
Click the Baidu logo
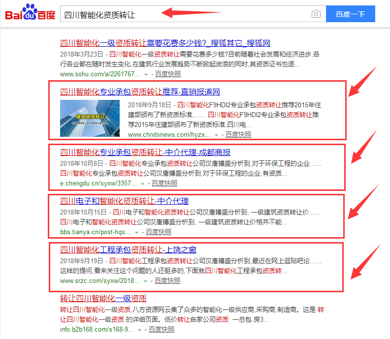pos(30,12)
